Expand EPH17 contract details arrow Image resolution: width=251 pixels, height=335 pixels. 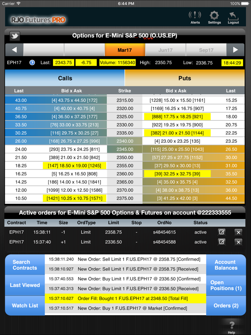click(32, 63)
